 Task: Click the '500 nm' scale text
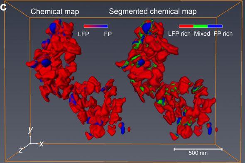[x=198, y=153]
